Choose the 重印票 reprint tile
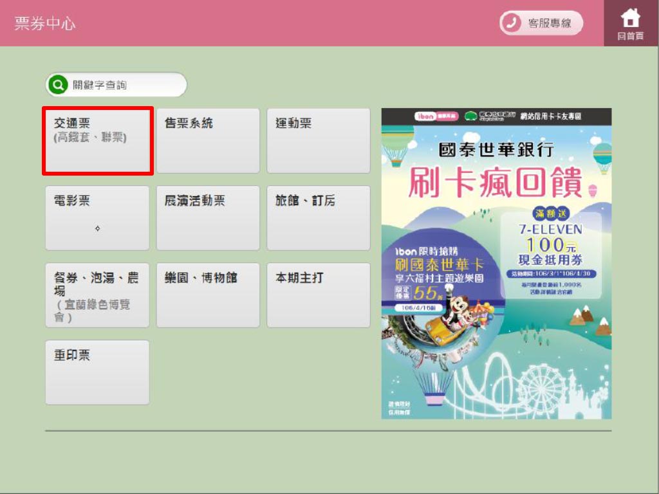The height and width of the screenshot is (494, 659). coord(97,372)
